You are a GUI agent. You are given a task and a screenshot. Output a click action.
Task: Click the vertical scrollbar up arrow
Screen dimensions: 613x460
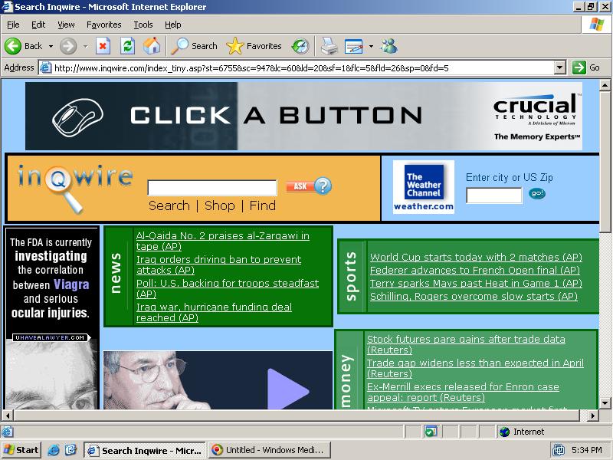(605, 85)
